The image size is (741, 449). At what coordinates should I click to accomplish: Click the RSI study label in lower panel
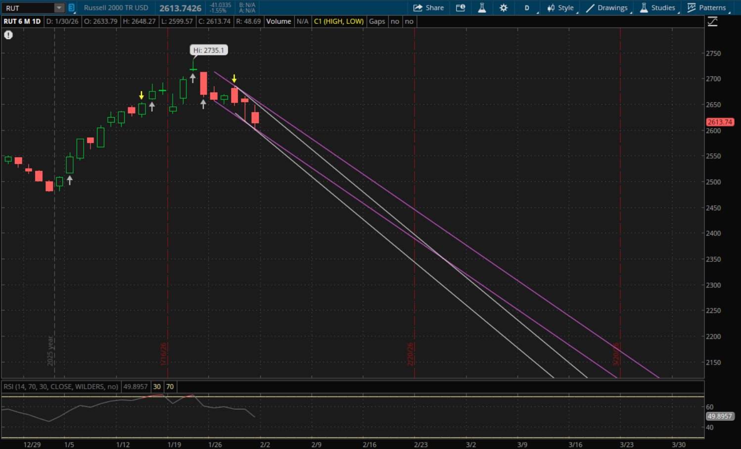61,387
